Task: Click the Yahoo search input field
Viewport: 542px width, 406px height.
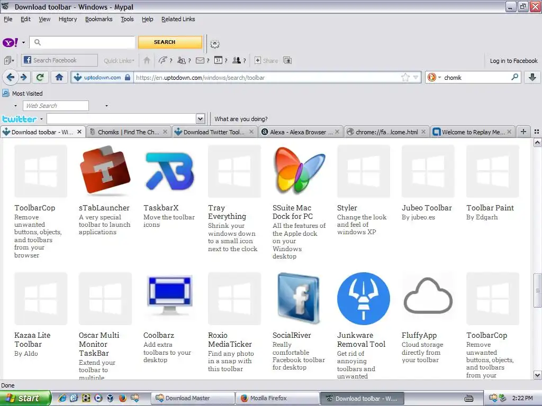Action: (x=82, y=42)
